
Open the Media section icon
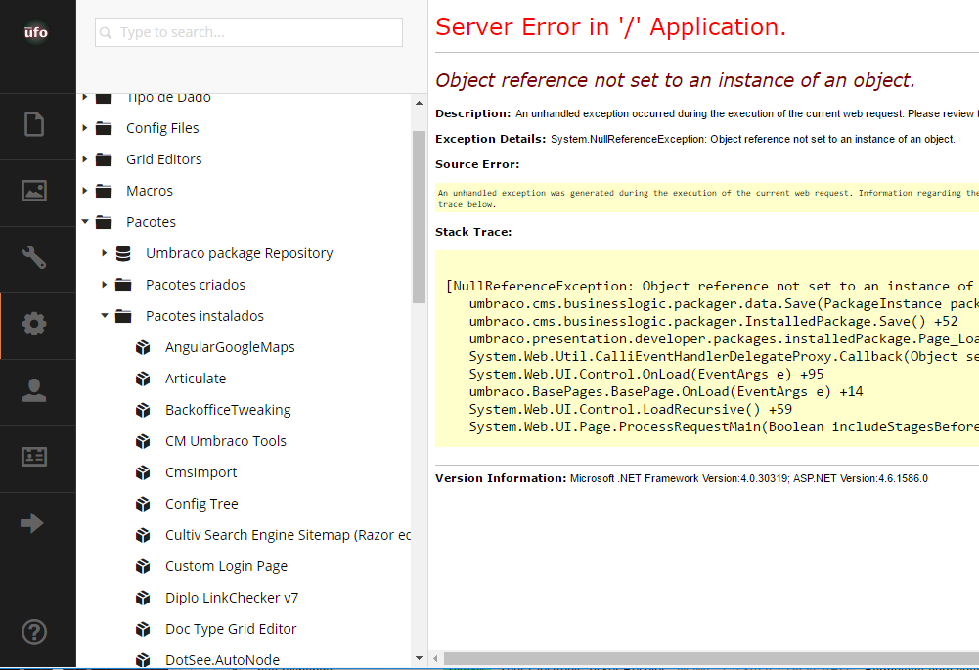(x=34, y=191)
